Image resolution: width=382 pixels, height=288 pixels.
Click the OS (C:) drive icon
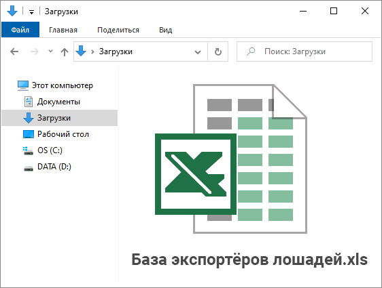pos(28,150)
